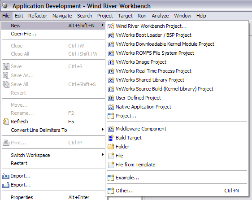Click the Alt+Enter shortcut label
Image resolution: width=252 pixels, height=200 pixels.
coord(79,197)
